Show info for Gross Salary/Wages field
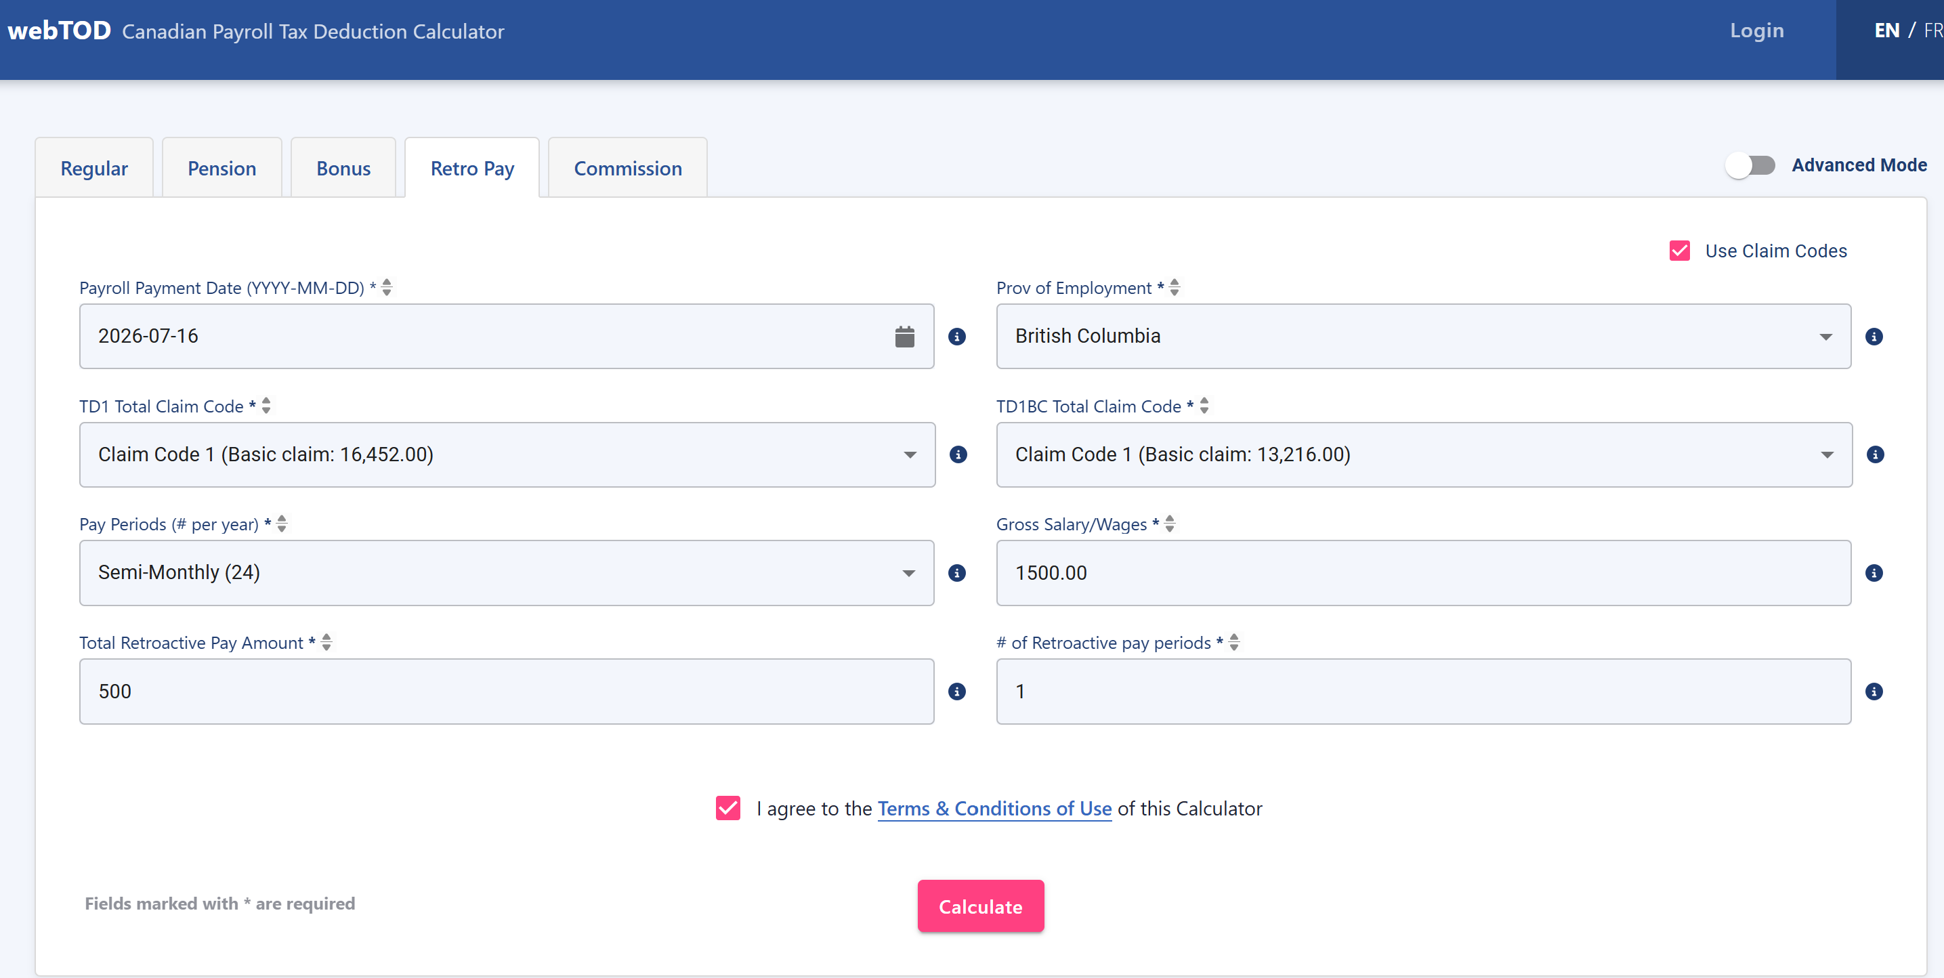Screen dimensions: 1944x978 (1874, 573)
